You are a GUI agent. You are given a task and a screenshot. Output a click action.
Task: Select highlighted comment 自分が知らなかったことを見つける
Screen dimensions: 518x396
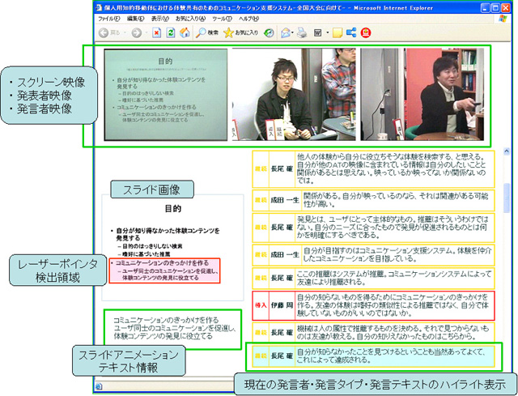tap(373, 356)
